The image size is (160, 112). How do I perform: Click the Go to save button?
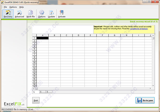pos(145,100)
